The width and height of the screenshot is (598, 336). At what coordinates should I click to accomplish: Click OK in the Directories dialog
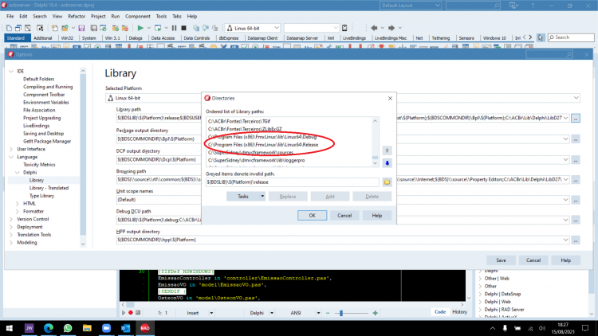coord(312,215)
